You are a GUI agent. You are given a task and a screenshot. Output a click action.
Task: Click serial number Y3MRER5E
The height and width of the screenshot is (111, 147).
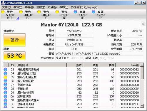(74, 36)
